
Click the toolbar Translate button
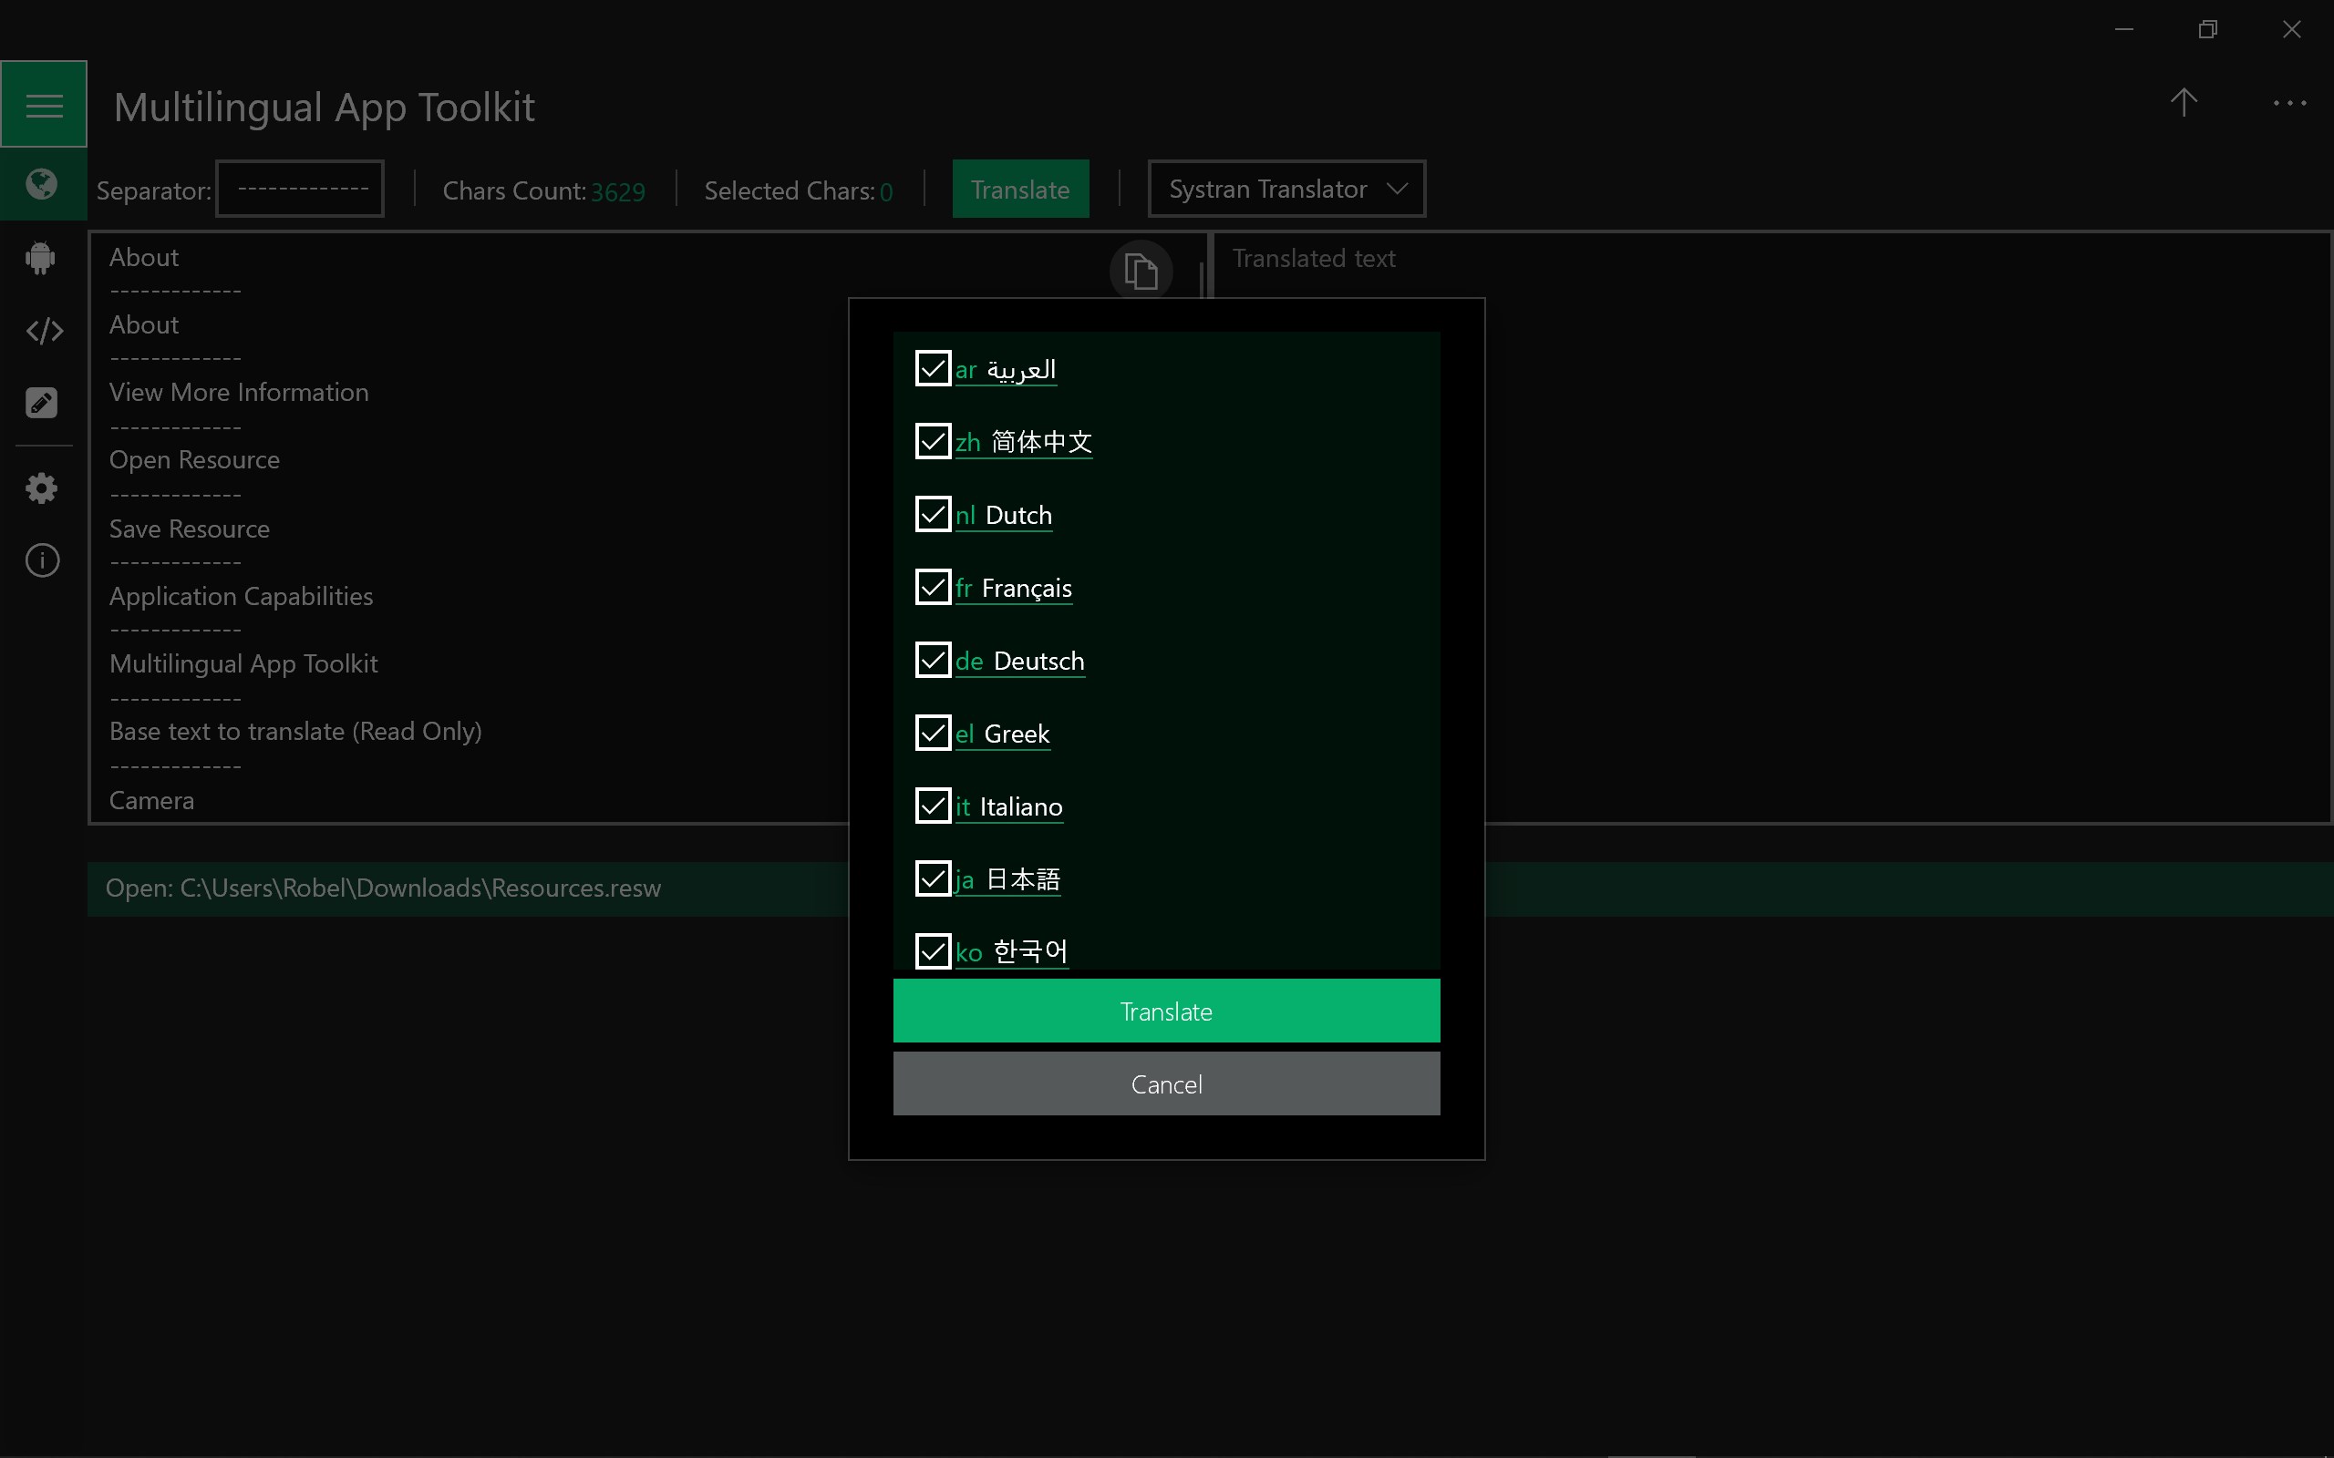tap(1020, 189)
